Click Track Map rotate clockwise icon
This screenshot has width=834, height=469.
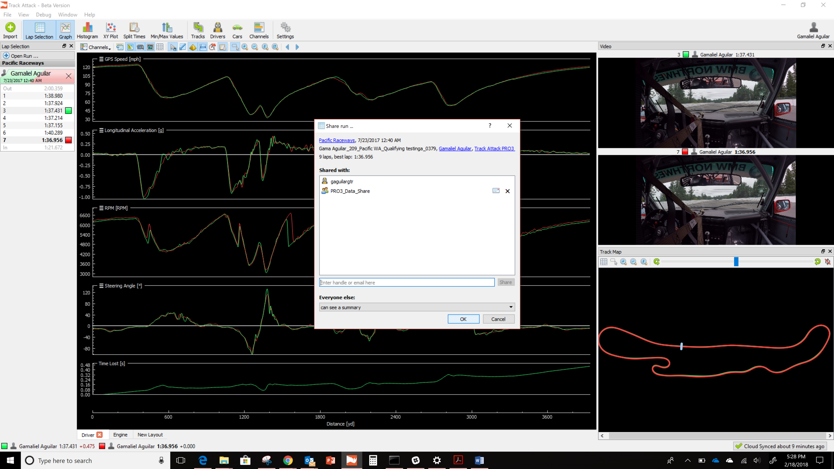817,262
